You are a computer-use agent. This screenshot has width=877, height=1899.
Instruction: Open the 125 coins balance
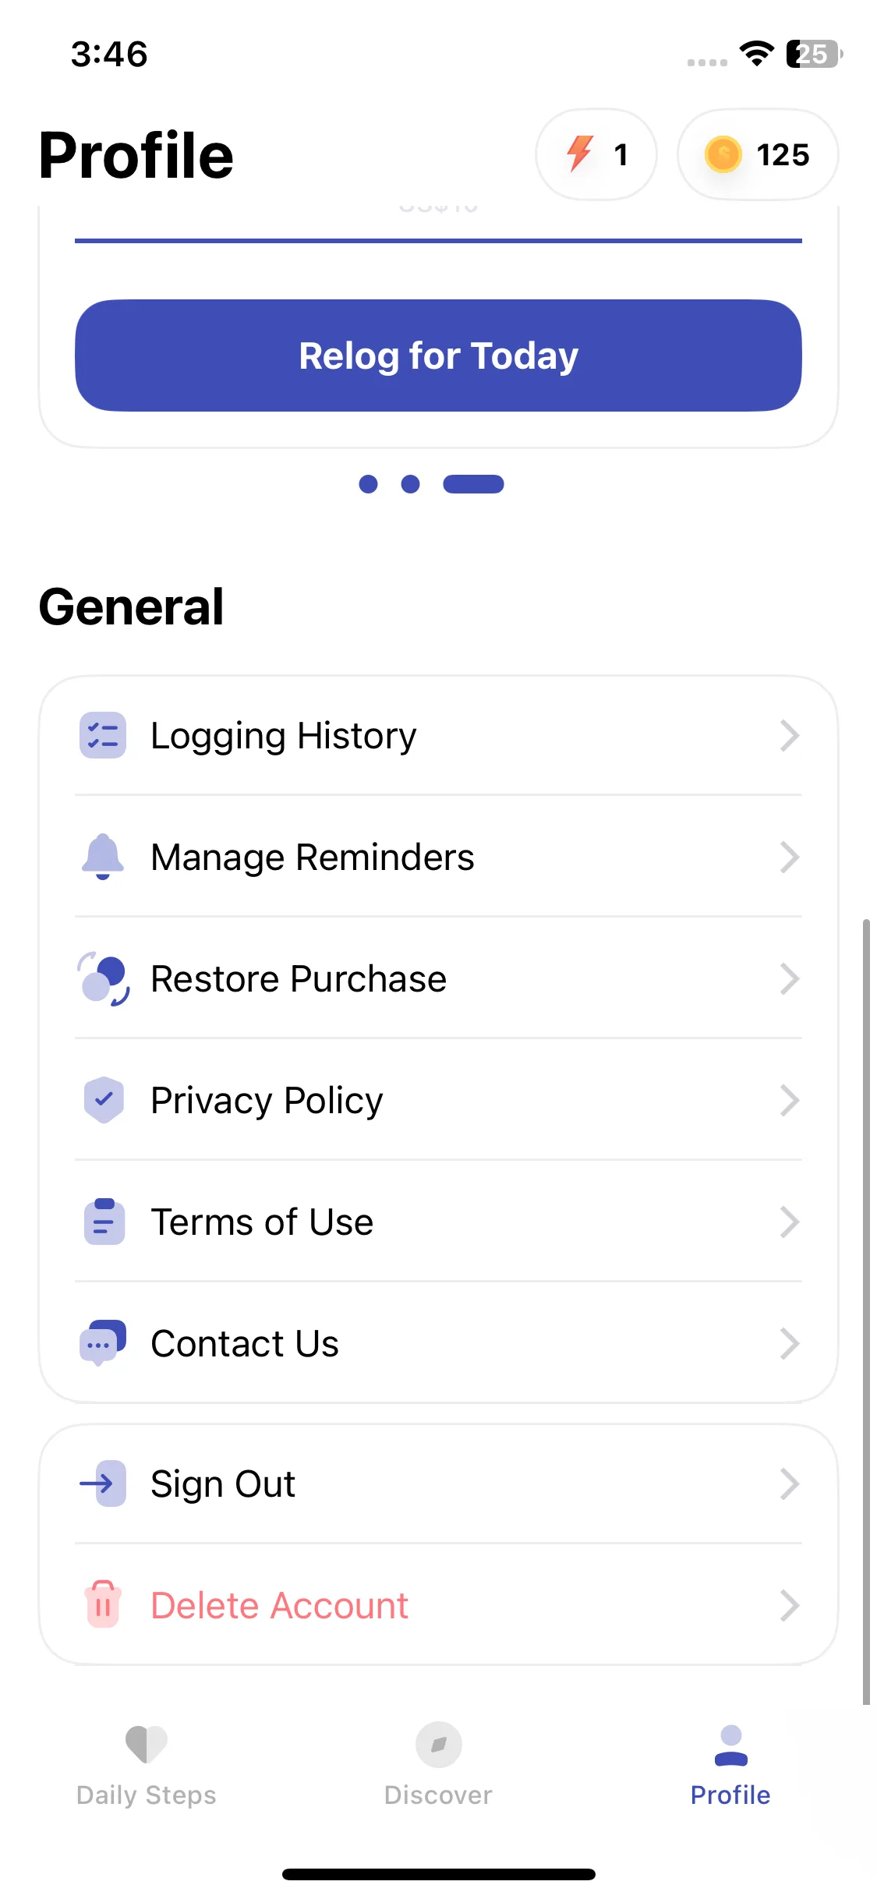click(758, 154)
